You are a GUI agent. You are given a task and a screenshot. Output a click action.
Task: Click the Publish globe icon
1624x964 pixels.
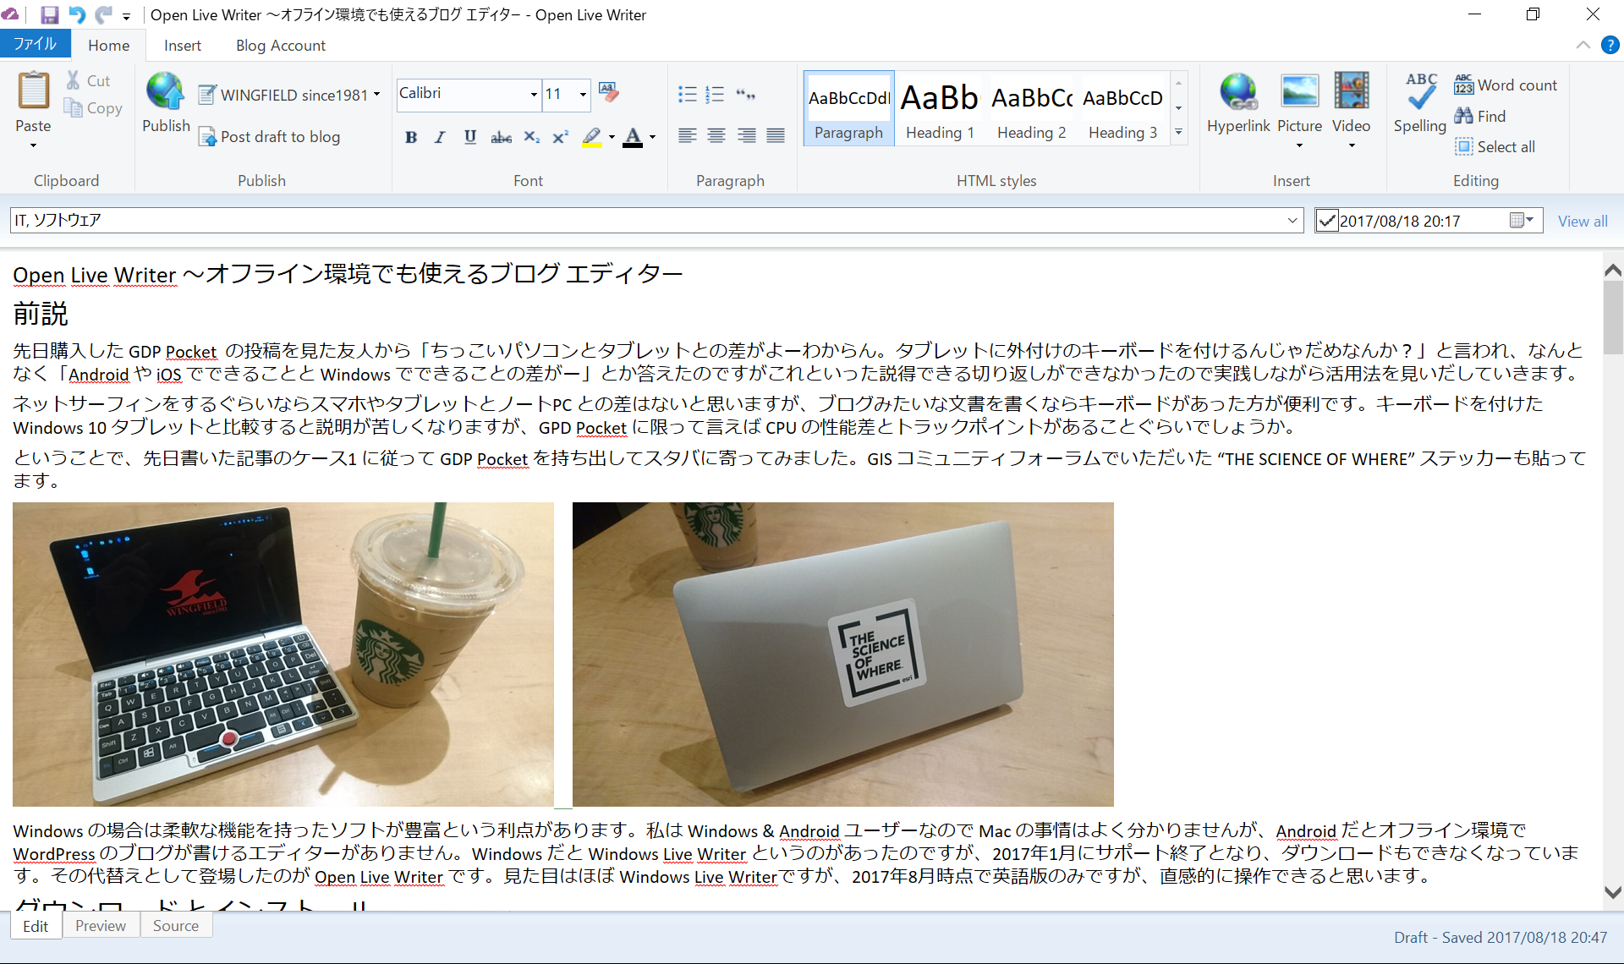coord(165,91)
